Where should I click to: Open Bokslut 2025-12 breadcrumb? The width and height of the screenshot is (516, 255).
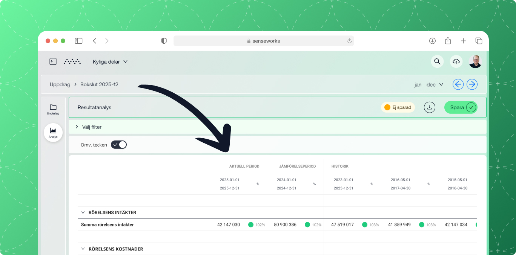[x=99, y=84]
